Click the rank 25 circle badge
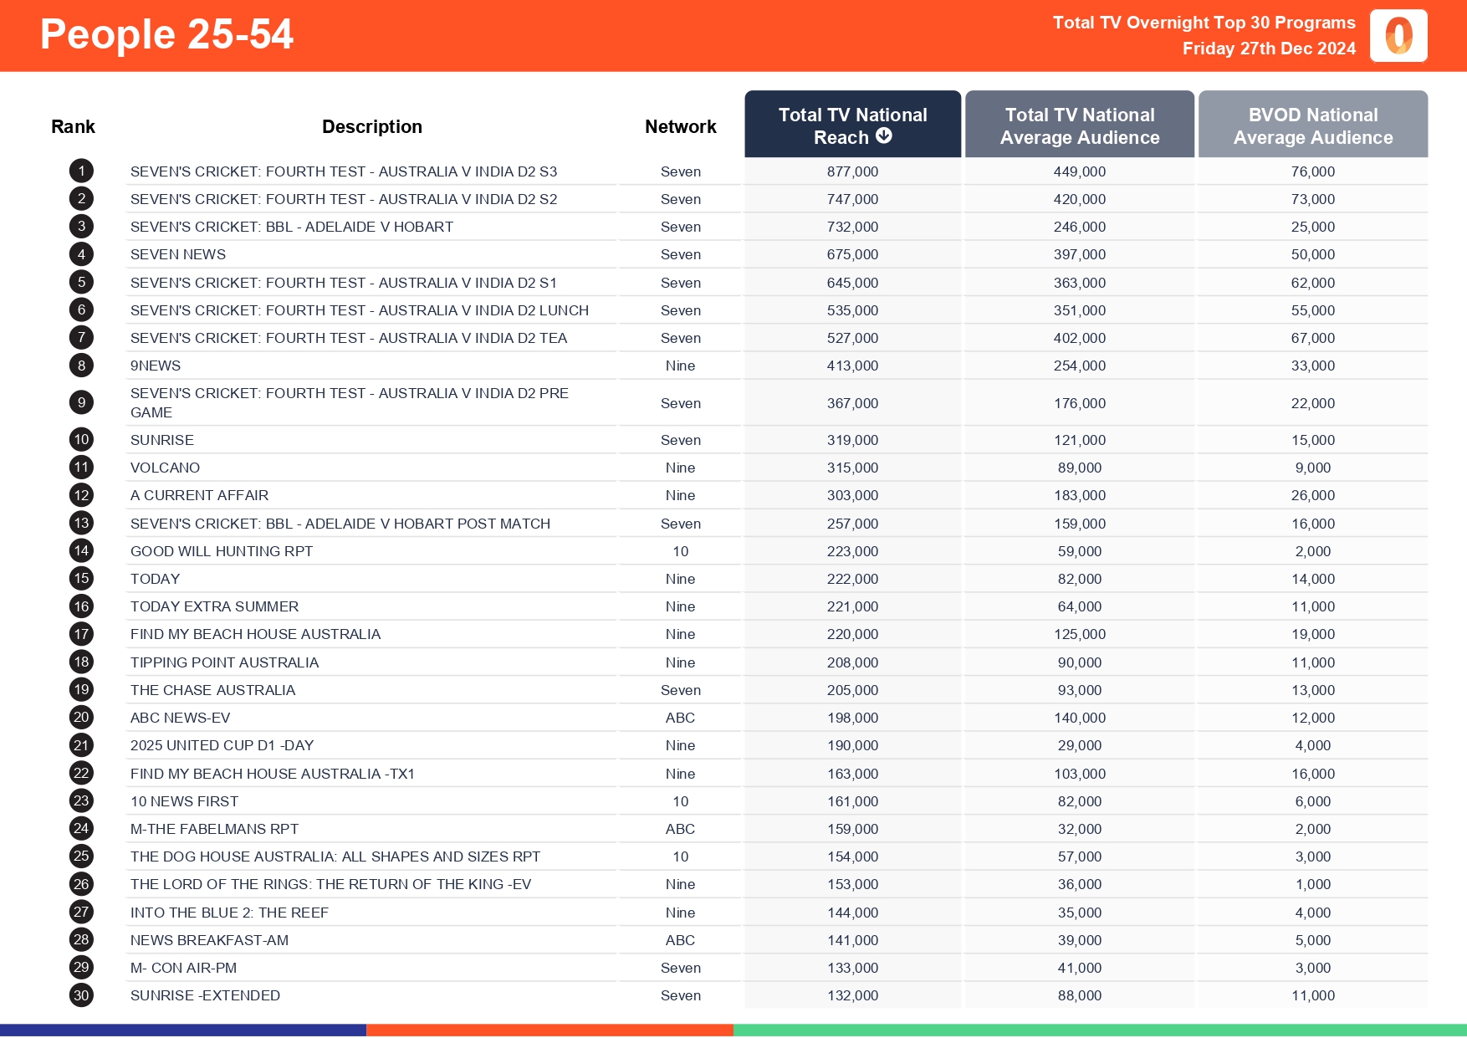Viewport: 1467px width, 1038px height. [81, 856]
